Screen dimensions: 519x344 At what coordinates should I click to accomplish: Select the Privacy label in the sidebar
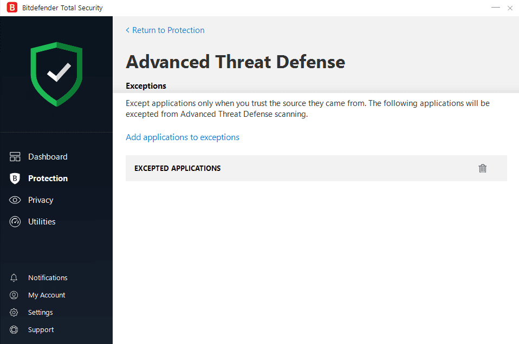(41, 200)
